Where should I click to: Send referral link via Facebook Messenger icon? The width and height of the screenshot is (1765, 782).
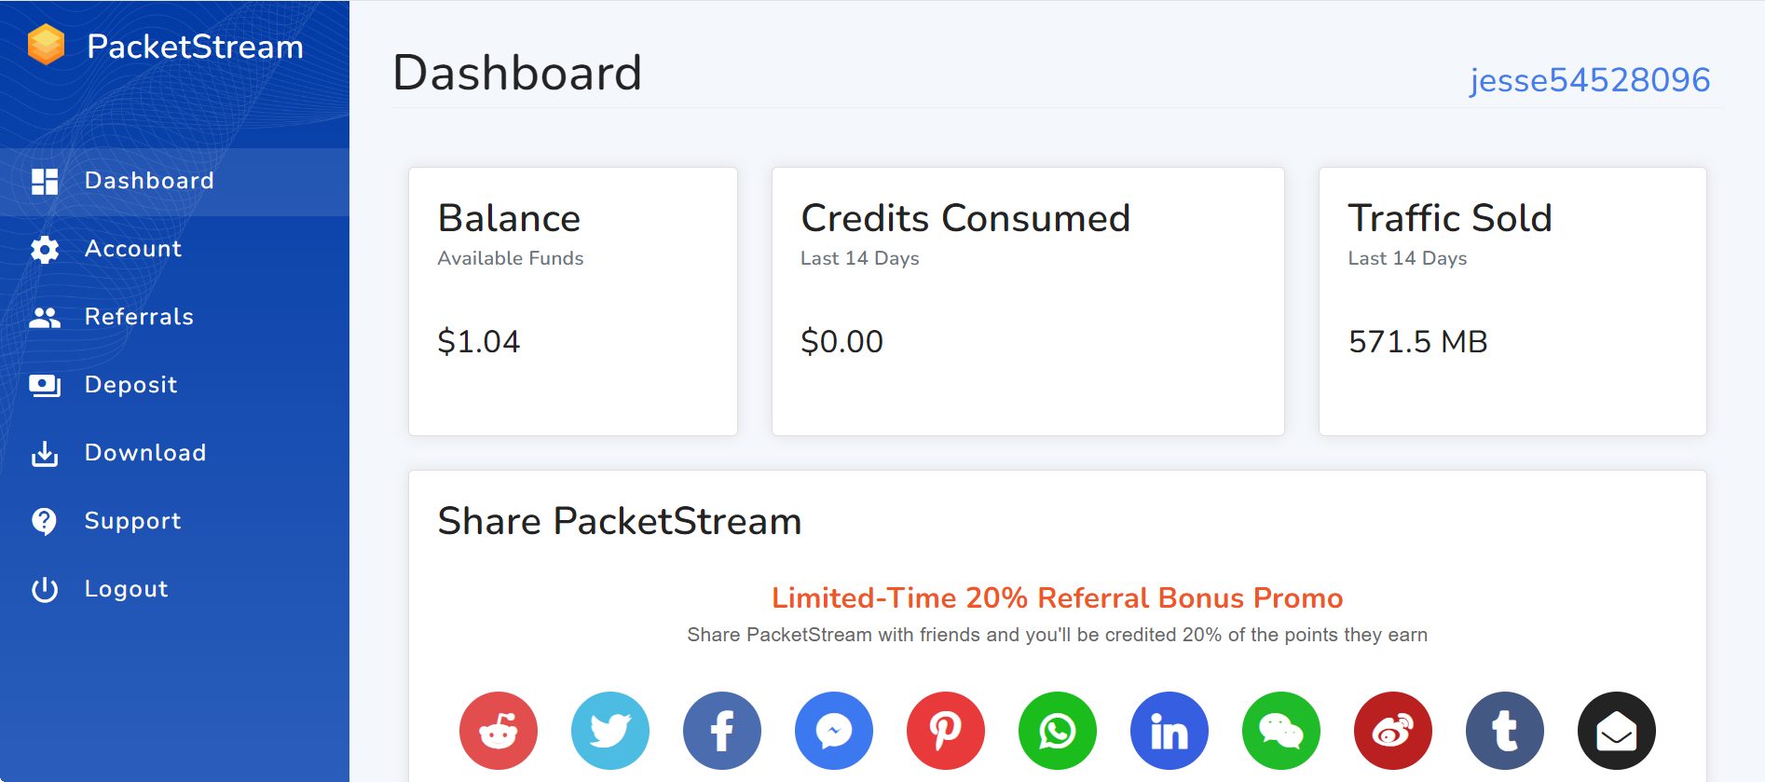[834, 731]
